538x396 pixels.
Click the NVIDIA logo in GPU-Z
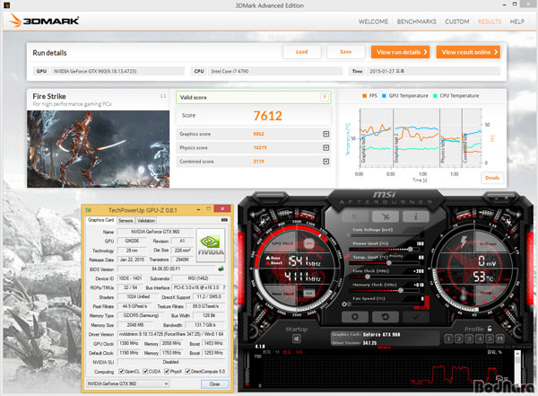click(211, 246)
